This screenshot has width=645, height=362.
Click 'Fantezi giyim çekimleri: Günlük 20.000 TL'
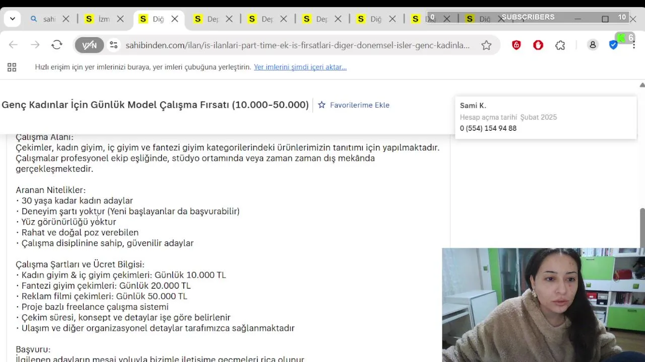pyautogui.click(x=103, y=286)
